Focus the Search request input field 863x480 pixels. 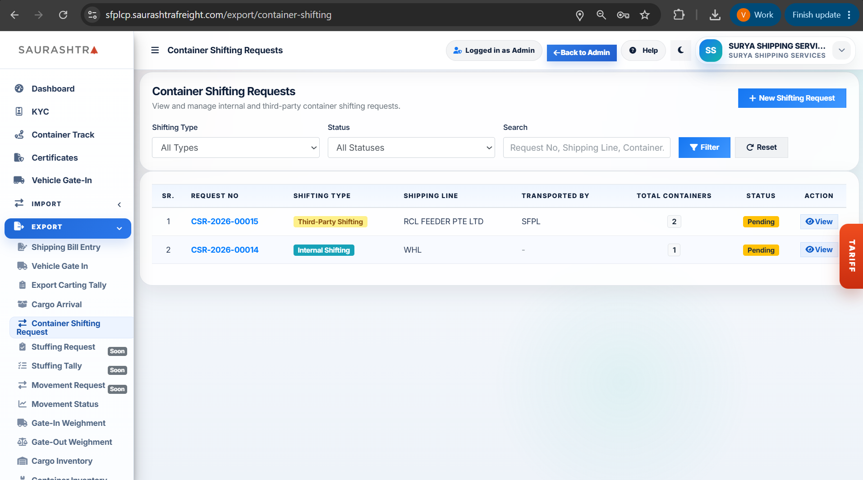coord(587,148)
